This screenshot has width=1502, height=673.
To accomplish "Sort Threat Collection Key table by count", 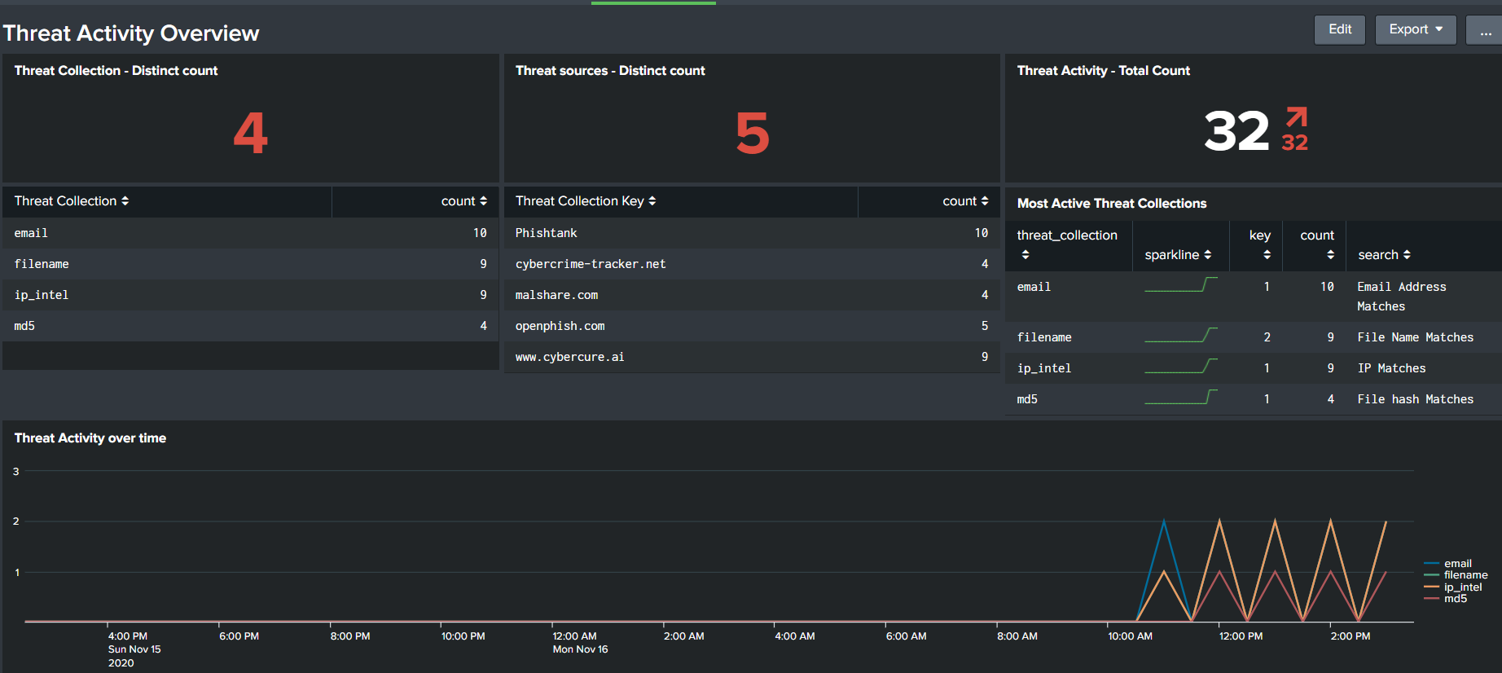I will point(965,201).
